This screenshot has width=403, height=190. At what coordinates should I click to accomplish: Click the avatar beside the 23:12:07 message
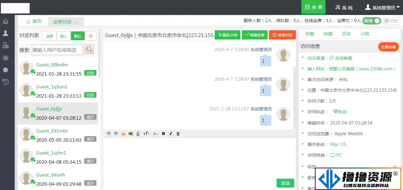[283, 114]
